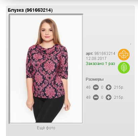Image resolution: width=138 pixels, height=136 pixels.
Task: Click the 215р. price for size 48
Action: pyautogui.click(x=119, y=97)
